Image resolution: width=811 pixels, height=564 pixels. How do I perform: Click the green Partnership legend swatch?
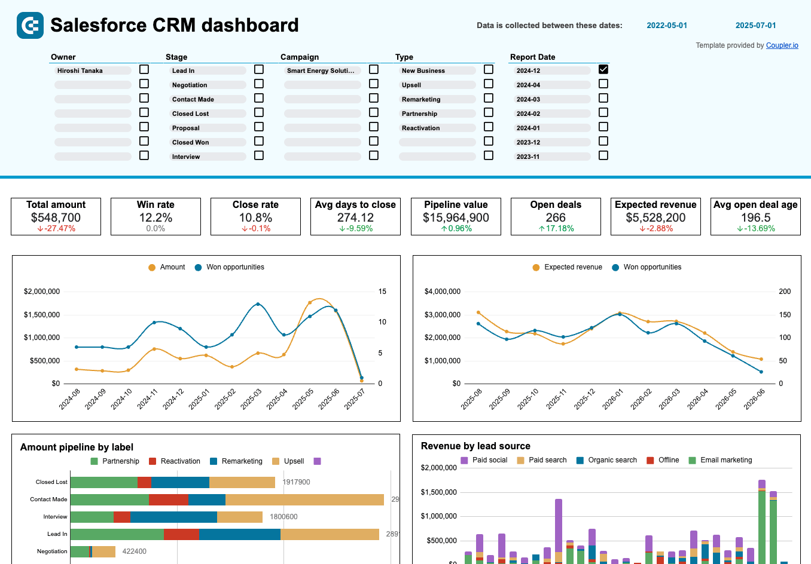tap(94, 461)
